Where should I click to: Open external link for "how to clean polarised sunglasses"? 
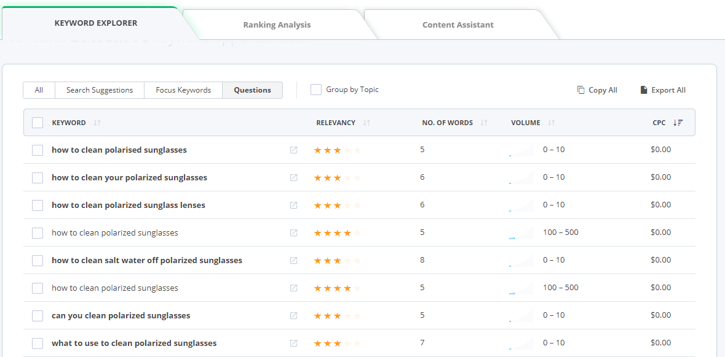tap(294, 149)
